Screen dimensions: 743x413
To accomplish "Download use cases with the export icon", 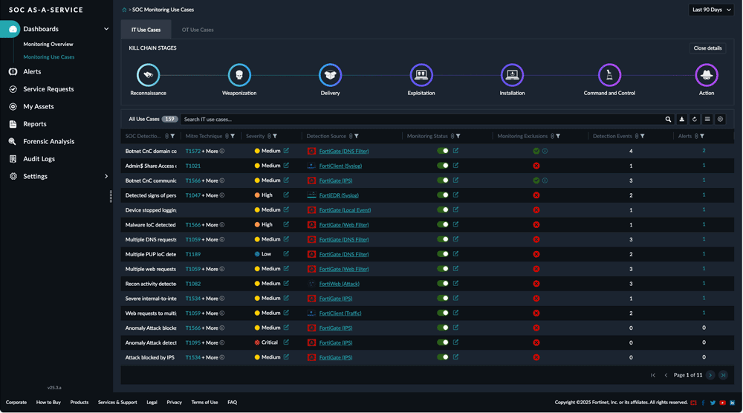I will click(682, 120).
